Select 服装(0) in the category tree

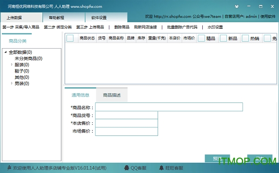pyautogui.click(x=22, y=64)
